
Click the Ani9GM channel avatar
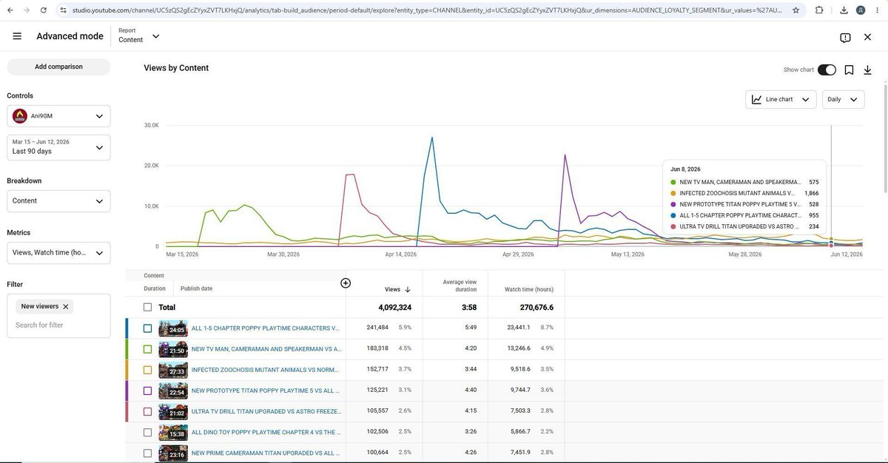[x=20, y=116]
